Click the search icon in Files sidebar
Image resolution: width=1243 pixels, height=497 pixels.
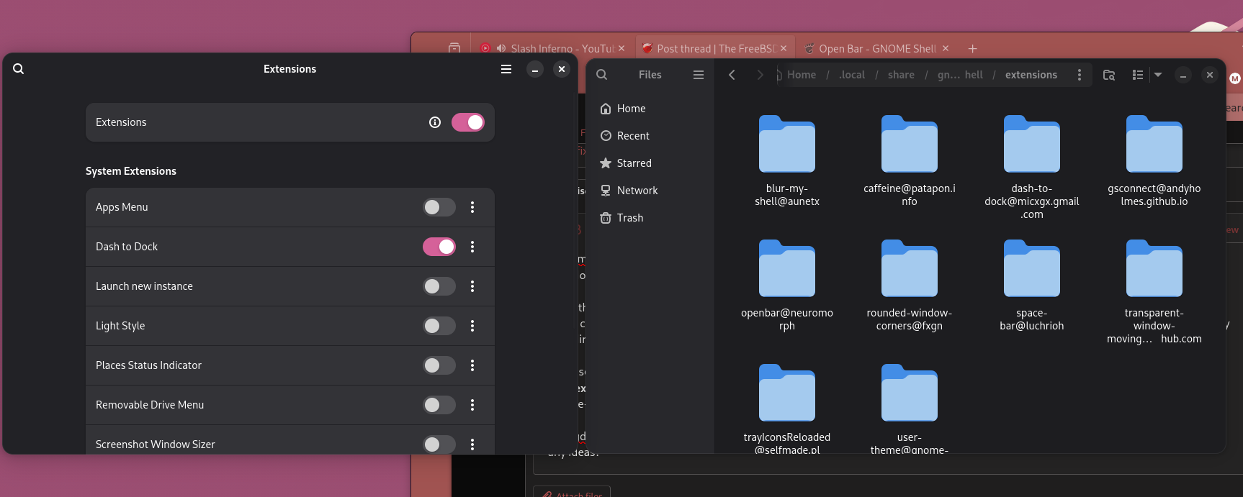pyautogui.click(x=602, y=75)
